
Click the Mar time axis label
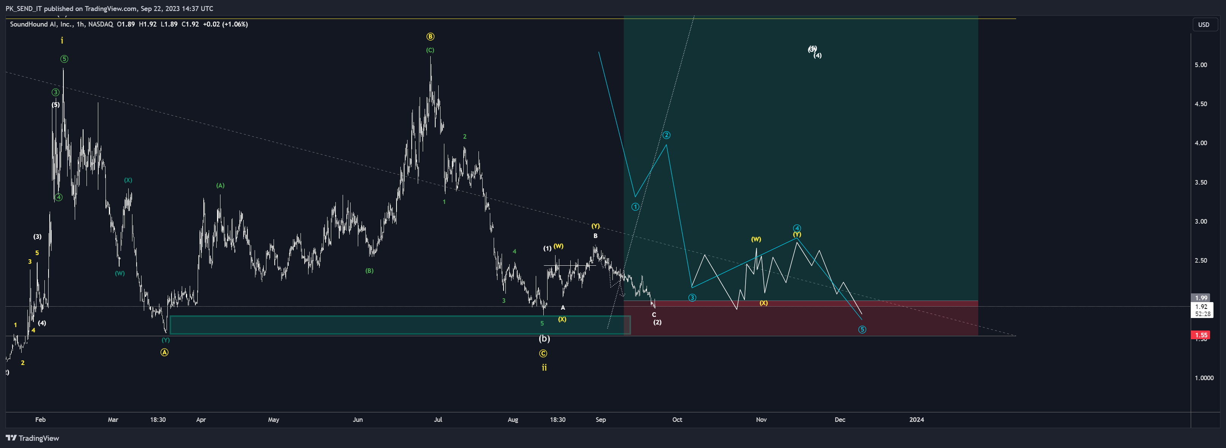[113, 420]
